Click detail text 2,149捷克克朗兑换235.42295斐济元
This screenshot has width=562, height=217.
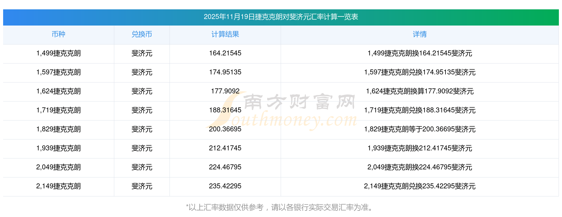coord(420,186)
